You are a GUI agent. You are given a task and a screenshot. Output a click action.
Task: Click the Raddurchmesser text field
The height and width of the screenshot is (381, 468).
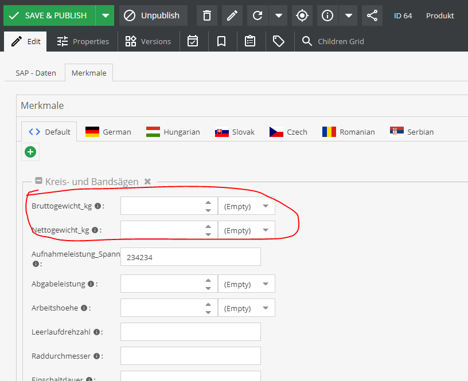pos(191,356)
